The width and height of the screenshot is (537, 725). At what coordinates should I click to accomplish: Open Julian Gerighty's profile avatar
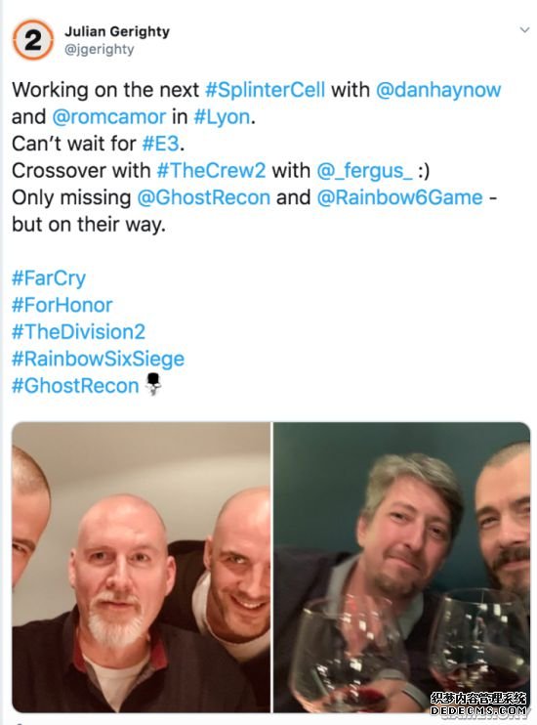pyautogui.click(x=33, y=40)
